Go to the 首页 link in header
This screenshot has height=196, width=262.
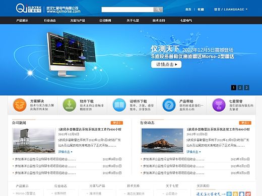pyautogui.click(x=188, y=10)
